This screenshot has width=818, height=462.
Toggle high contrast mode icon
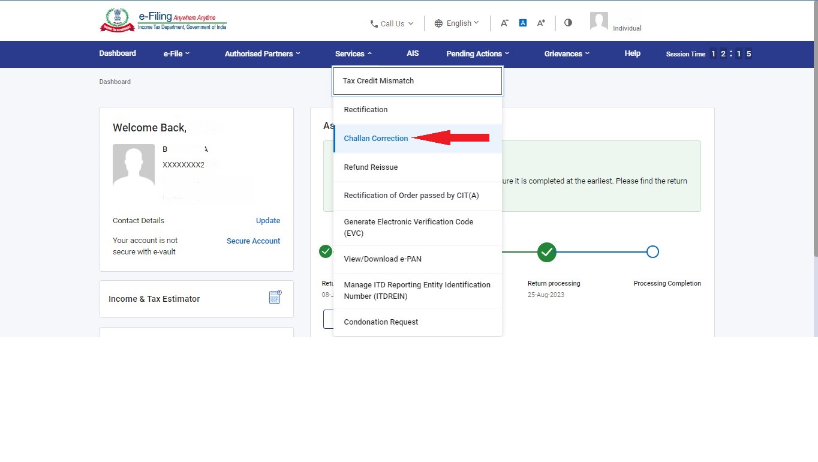tap(568, 23)
